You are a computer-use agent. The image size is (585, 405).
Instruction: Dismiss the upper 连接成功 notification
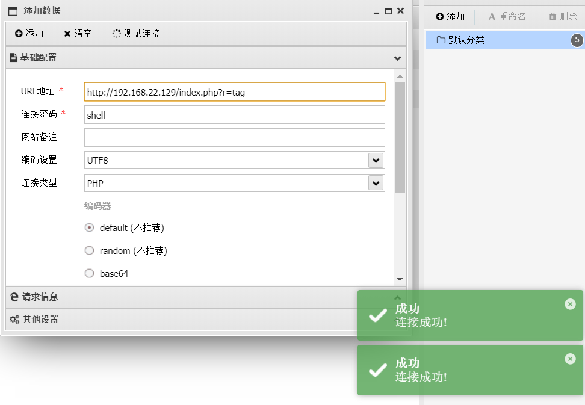coord(570,305)
